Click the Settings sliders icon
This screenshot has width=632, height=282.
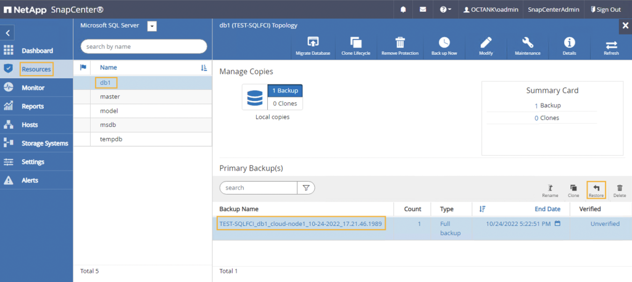[9, 162]
